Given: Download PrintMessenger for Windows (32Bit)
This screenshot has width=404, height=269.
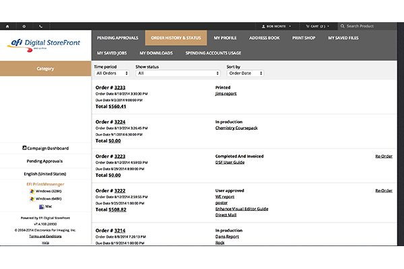Looking at the screenshot, I should point(46,191).
